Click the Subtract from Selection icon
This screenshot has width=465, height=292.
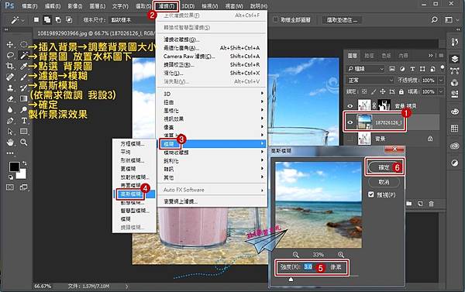point(58,20)
